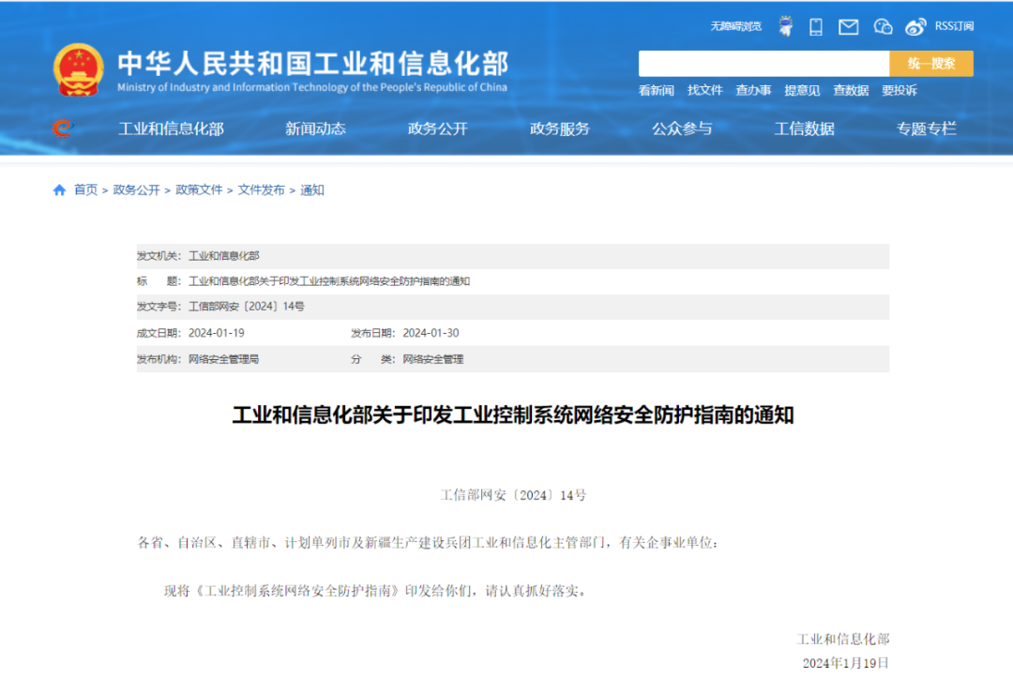Click the WeChat icon in header

coord(883,26)
